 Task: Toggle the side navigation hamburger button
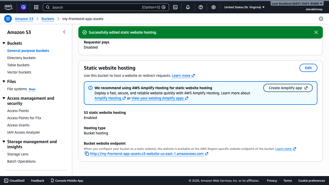click(x=8, y=19)
